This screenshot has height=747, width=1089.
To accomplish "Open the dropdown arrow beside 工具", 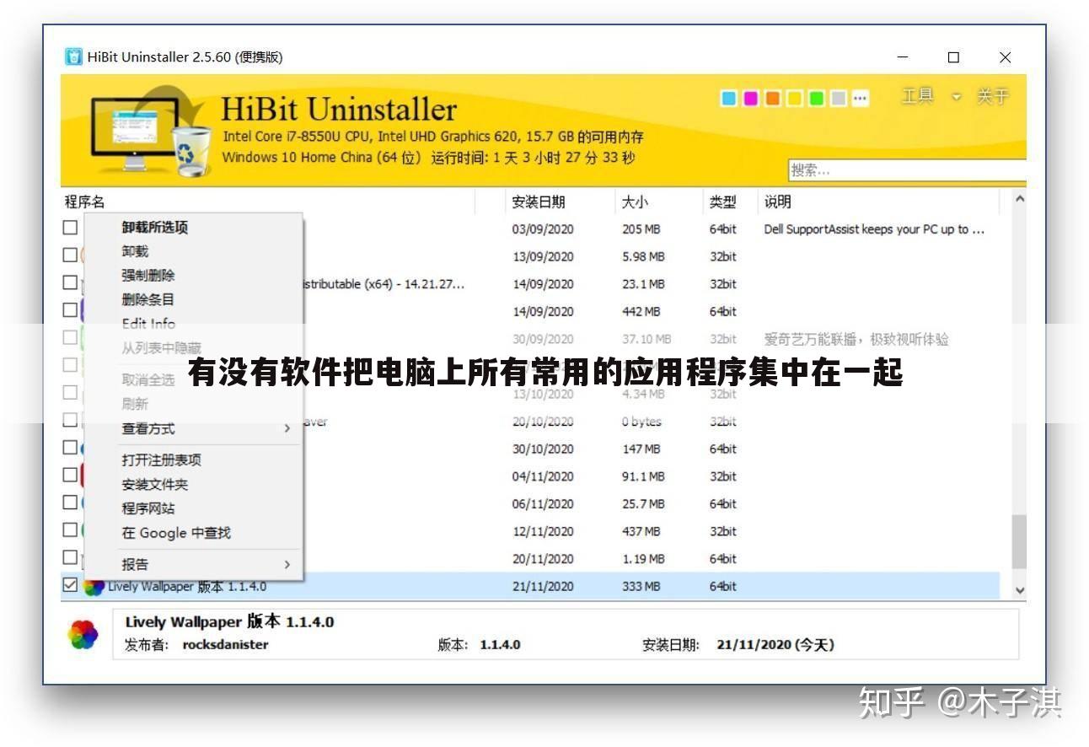I will (x=956, y=97).
